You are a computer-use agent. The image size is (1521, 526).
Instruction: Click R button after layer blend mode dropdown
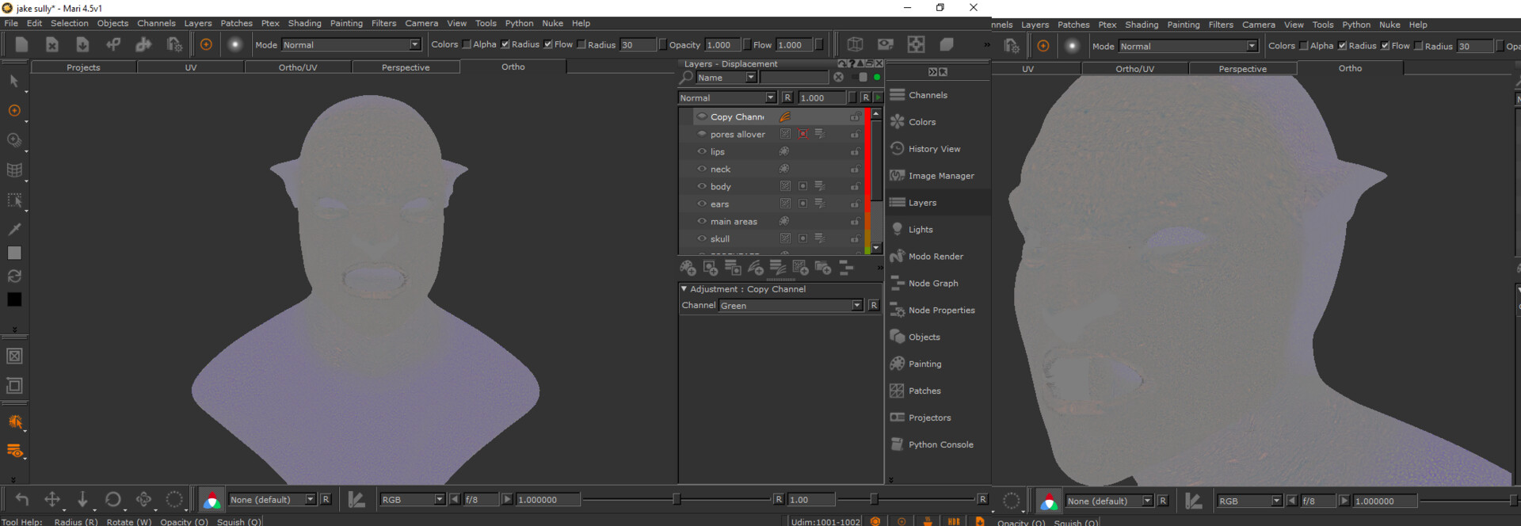pyautogui.click(x=787, y=97)
